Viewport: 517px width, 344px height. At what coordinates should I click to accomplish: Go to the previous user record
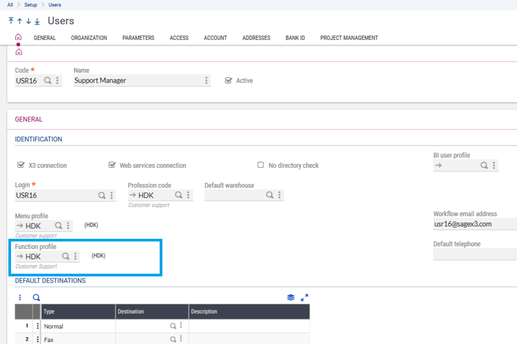click(x=19, y=21)
